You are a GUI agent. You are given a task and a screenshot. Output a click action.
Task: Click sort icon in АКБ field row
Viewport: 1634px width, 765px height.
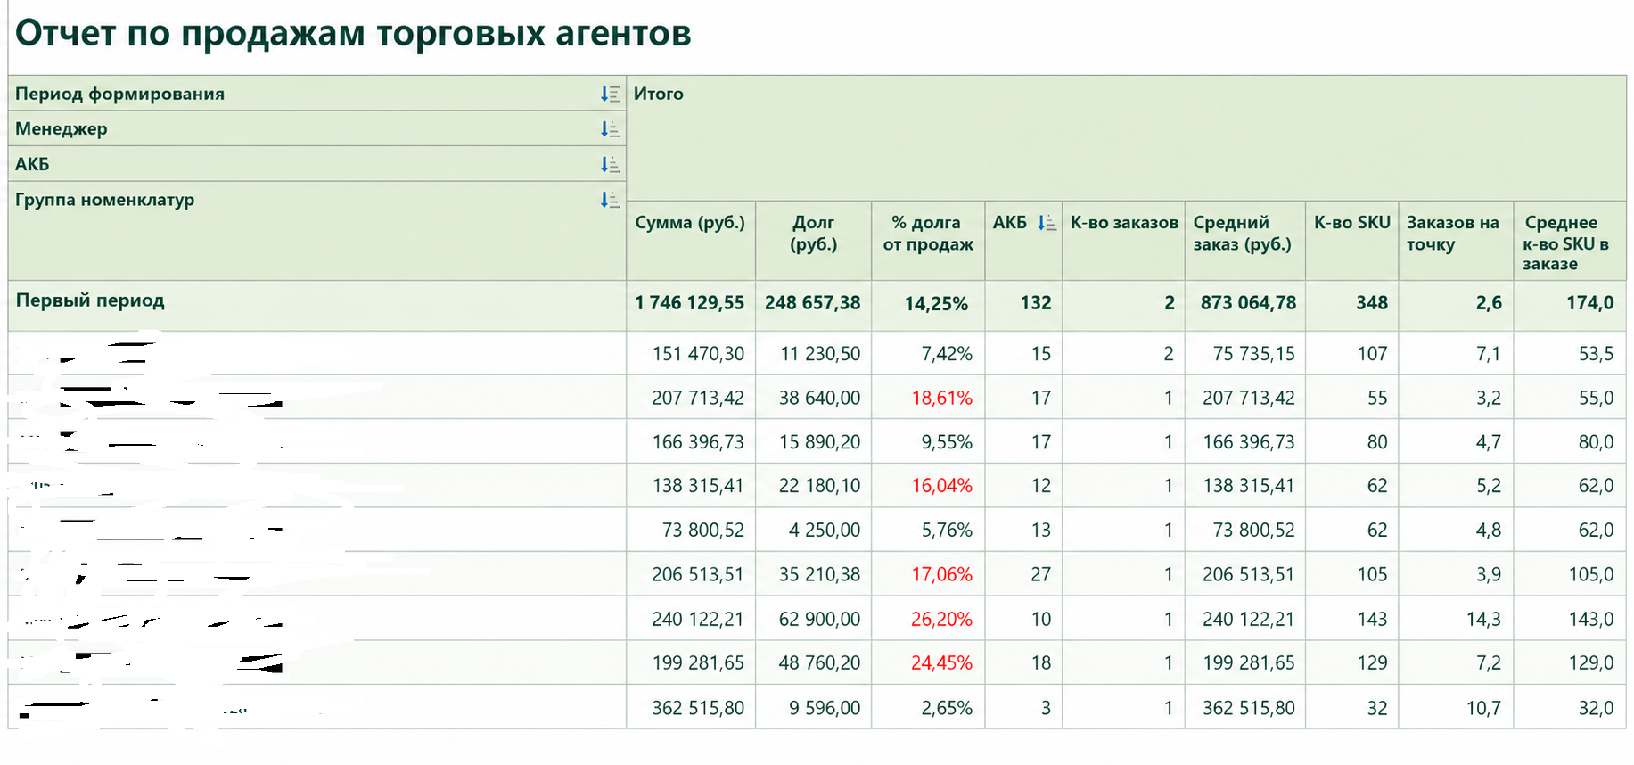click(x=610, y=164)
